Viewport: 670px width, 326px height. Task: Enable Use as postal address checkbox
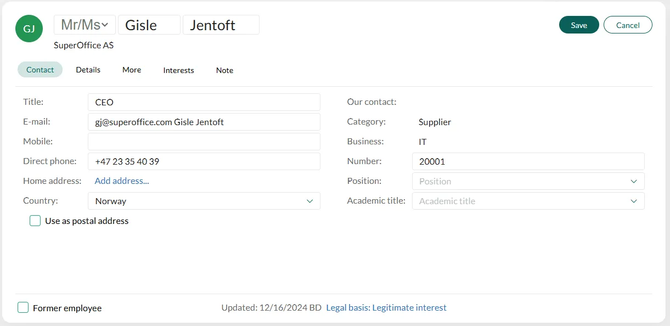pyautogui.click(x=35, y=221)
